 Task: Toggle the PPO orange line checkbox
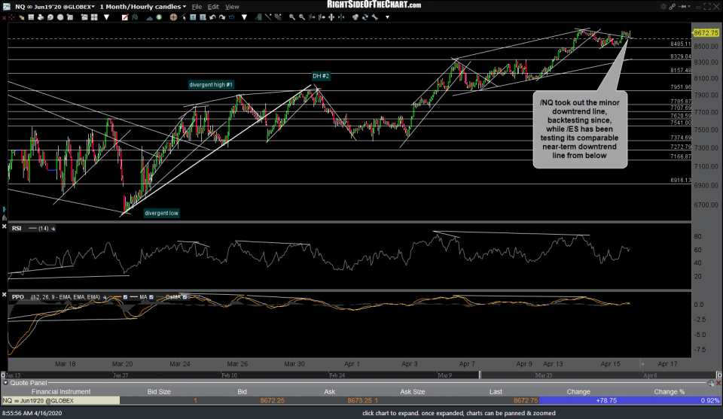pyautogui.click(x=125, y=297)
